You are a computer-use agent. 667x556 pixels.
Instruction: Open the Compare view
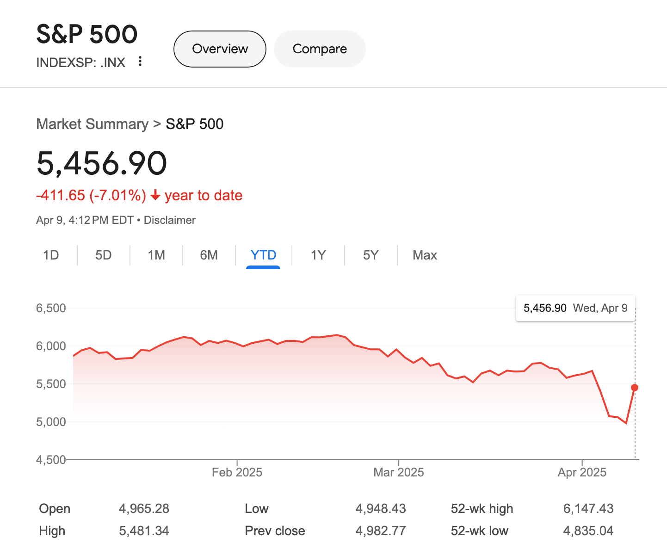click(320, 49)
